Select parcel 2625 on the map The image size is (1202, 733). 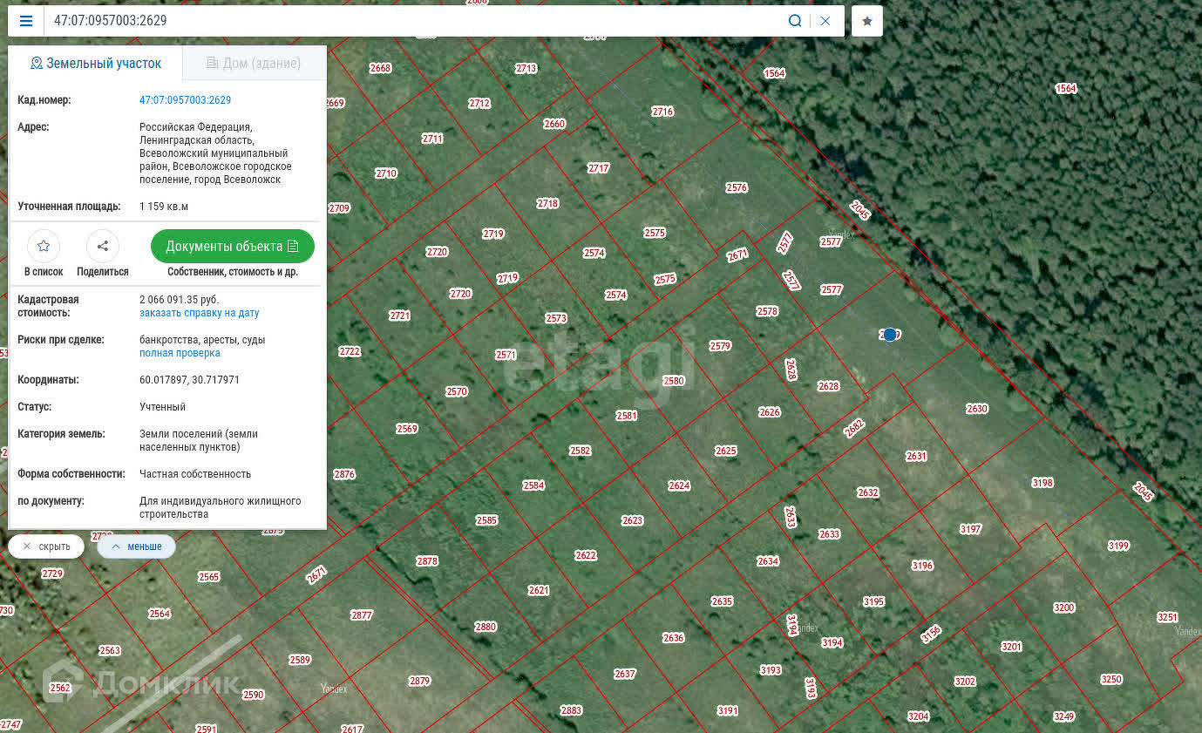tap(726, 451)
